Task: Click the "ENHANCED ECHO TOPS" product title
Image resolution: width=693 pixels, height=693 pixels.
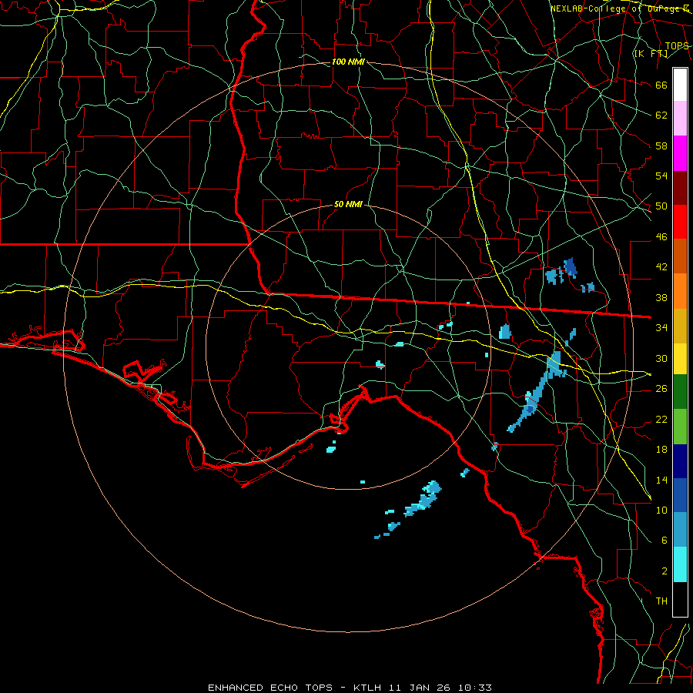Action: click(270, 688)
